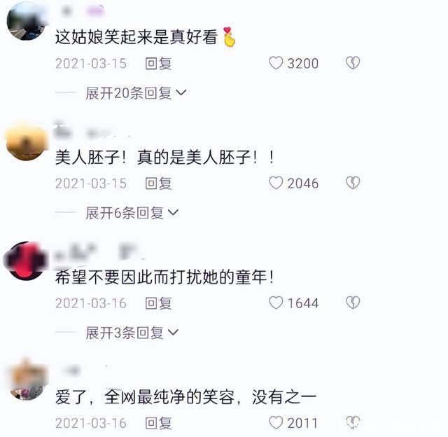
Task: Reply to the 爱了，全网最纯净的笑容 comment
Action: pyautogui.click(x=158, y=423)
